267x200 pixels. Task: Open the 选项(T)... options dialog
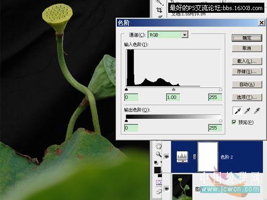(x=247, y=97)
